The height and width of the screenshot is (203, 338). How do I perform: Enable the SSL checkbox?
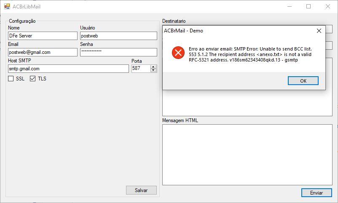point(11,79)
